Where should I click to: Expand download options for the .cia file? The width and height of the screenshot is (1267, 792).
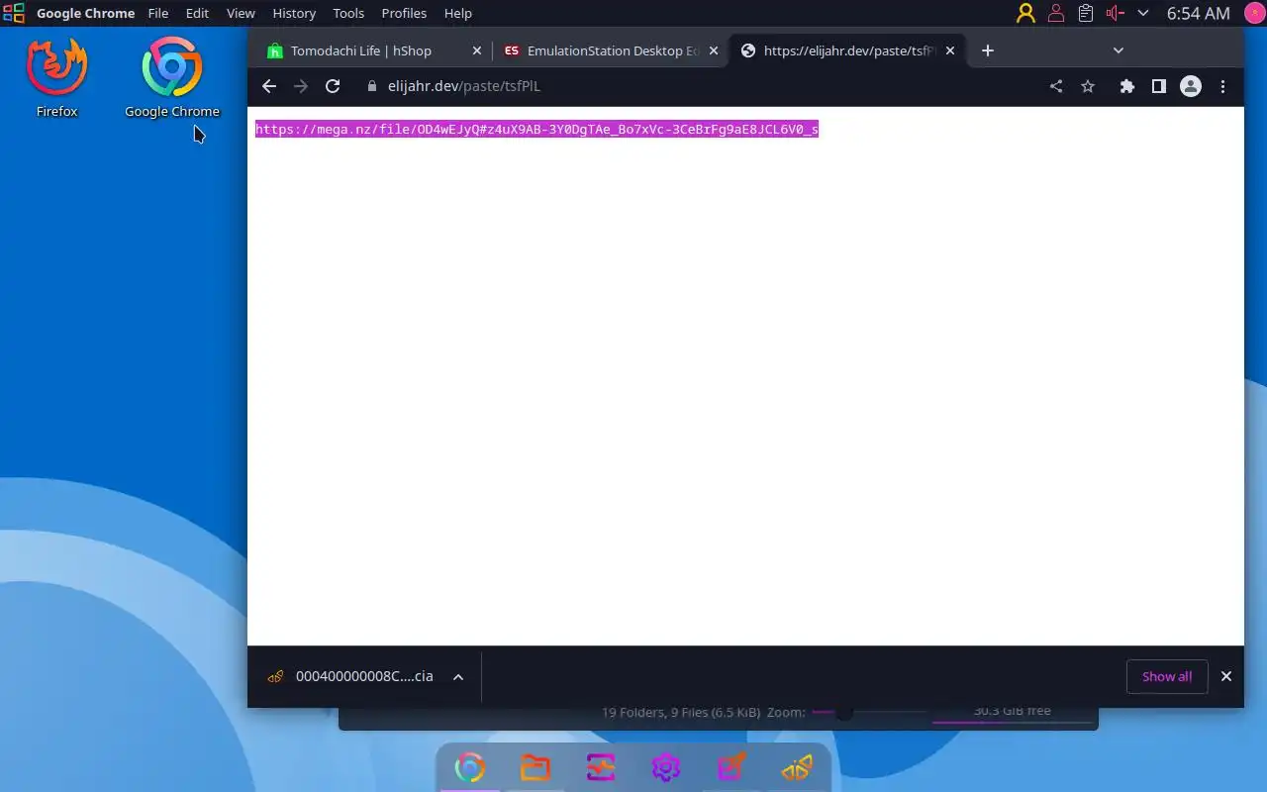coord(458,677)
